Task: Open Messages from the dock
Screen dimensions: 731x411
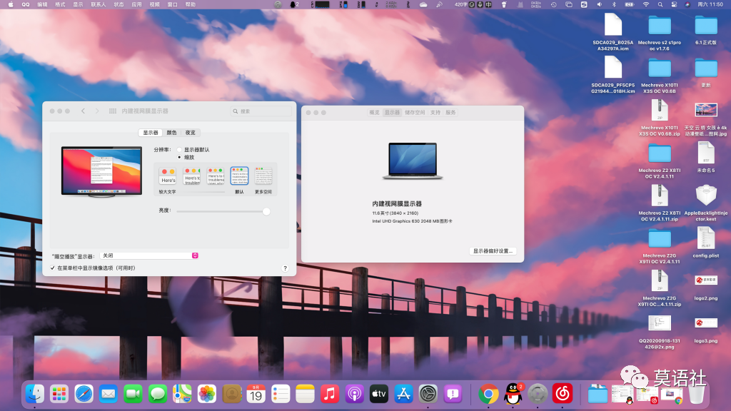Action: pyautogui.click(x=158, y=394)
